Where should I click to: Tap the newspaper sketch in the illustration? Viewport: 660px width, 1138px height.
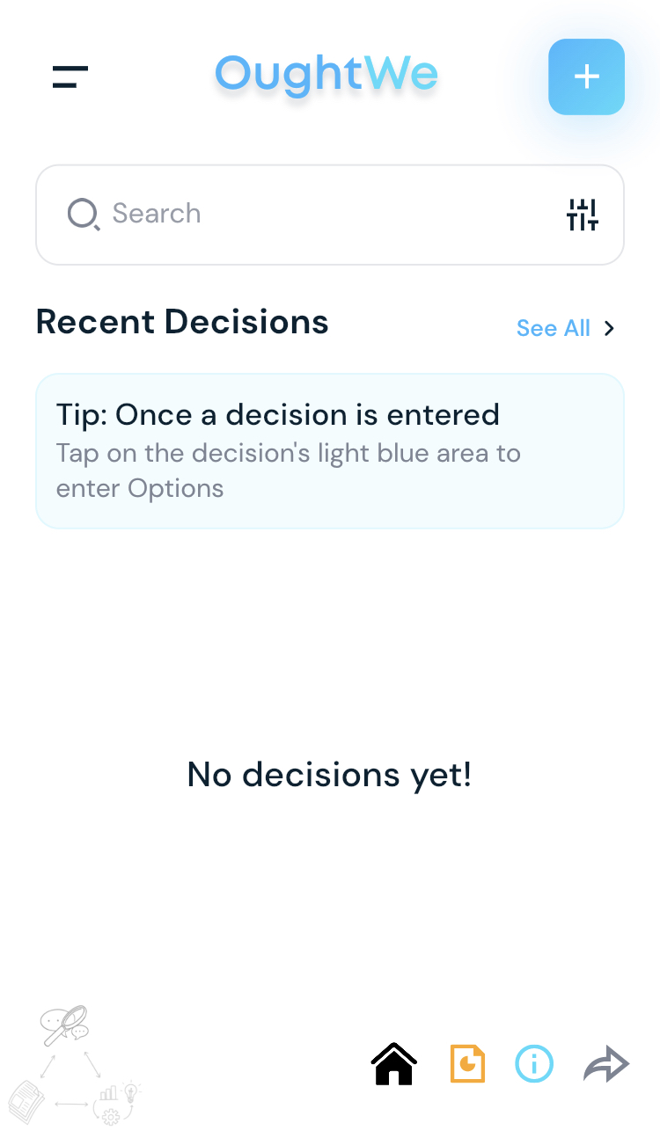[26, 1101]
